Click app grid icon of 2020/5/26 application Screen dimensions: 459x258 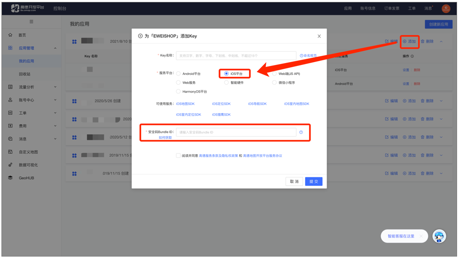75,101
